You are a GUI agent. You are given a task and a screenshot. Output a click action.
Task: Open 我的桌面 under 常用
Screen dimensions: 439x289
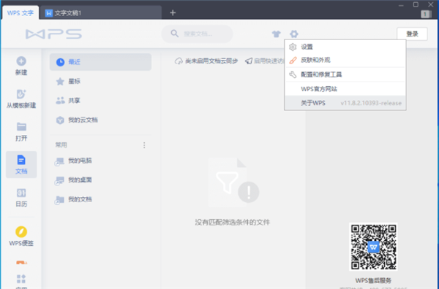pyautogui.click(x=100, y=180)
